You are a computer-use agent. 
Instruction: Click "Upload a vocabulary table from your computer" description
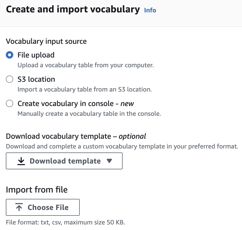click(x=86, y=65)
